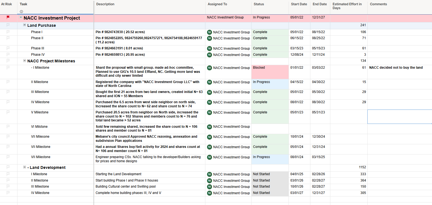
Task: Collapse the '- Land Development' section
Action: click(25, 167)
